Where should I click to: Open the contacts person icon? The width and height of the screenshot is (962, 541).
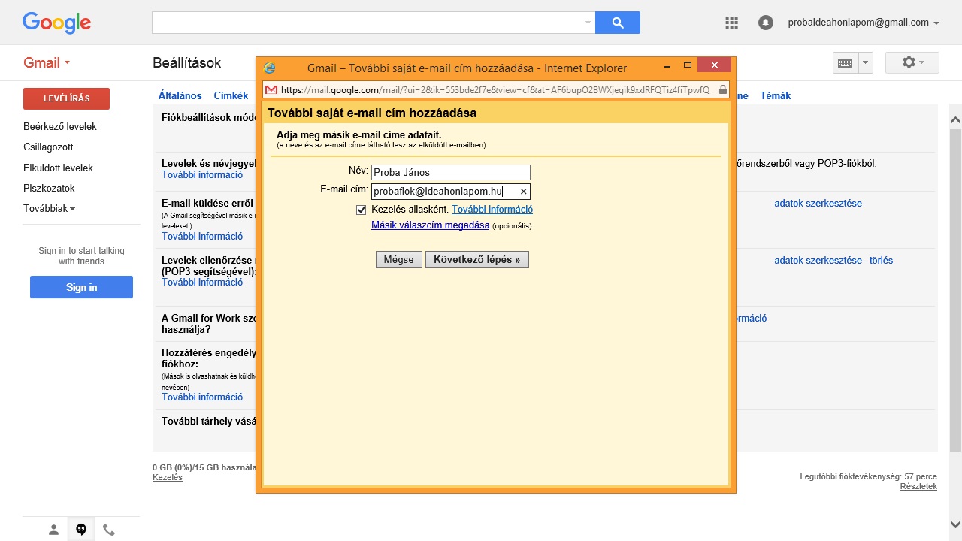tap(53, 530)
